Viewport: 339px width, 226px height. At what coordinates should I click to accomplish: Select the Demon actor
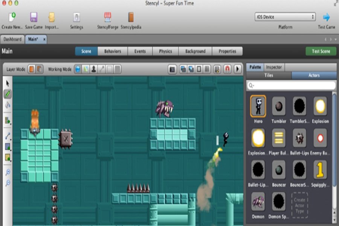(258, 202)
